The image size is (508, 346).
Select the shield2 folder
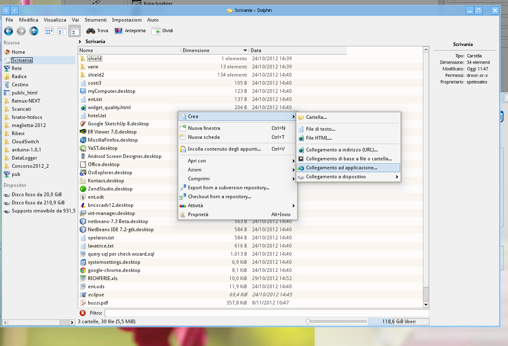point(96,75)
